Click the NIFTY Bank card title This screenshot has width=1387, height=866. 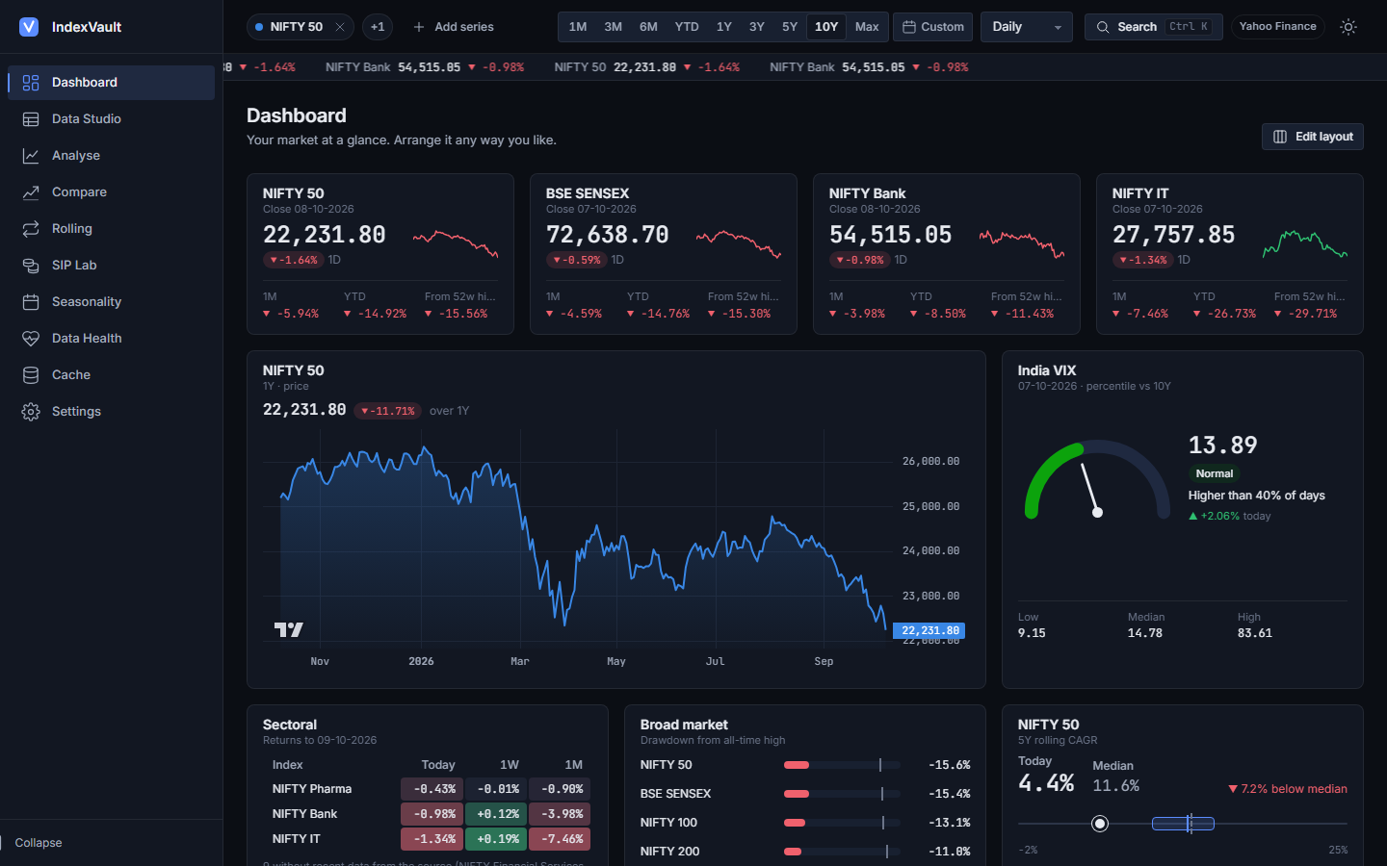pyautogui.click(x=867, y=193)
